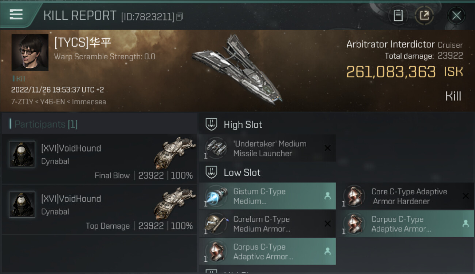Copy the kill report ID
The width and height of the screenshot is (475, 274).
179,17
